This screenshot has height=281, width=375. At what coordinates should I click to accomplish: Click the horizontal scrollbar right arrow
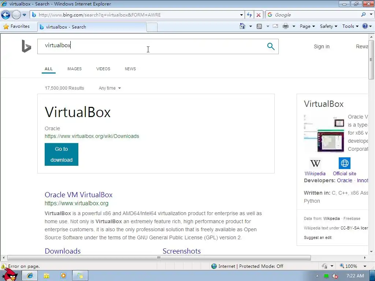tap(365, 258)
